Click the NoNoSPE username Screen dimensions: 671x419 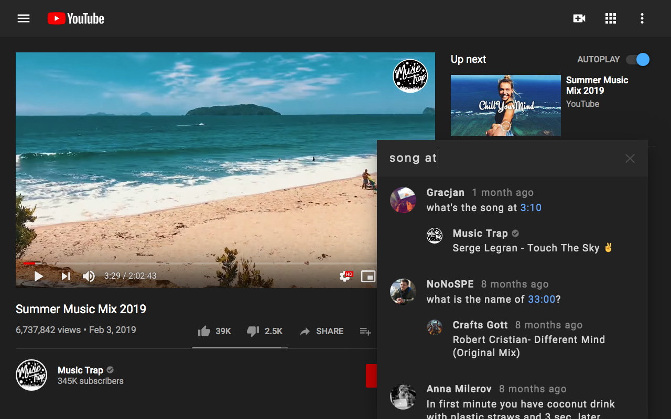pyautogui.click(x=450, y=284)
